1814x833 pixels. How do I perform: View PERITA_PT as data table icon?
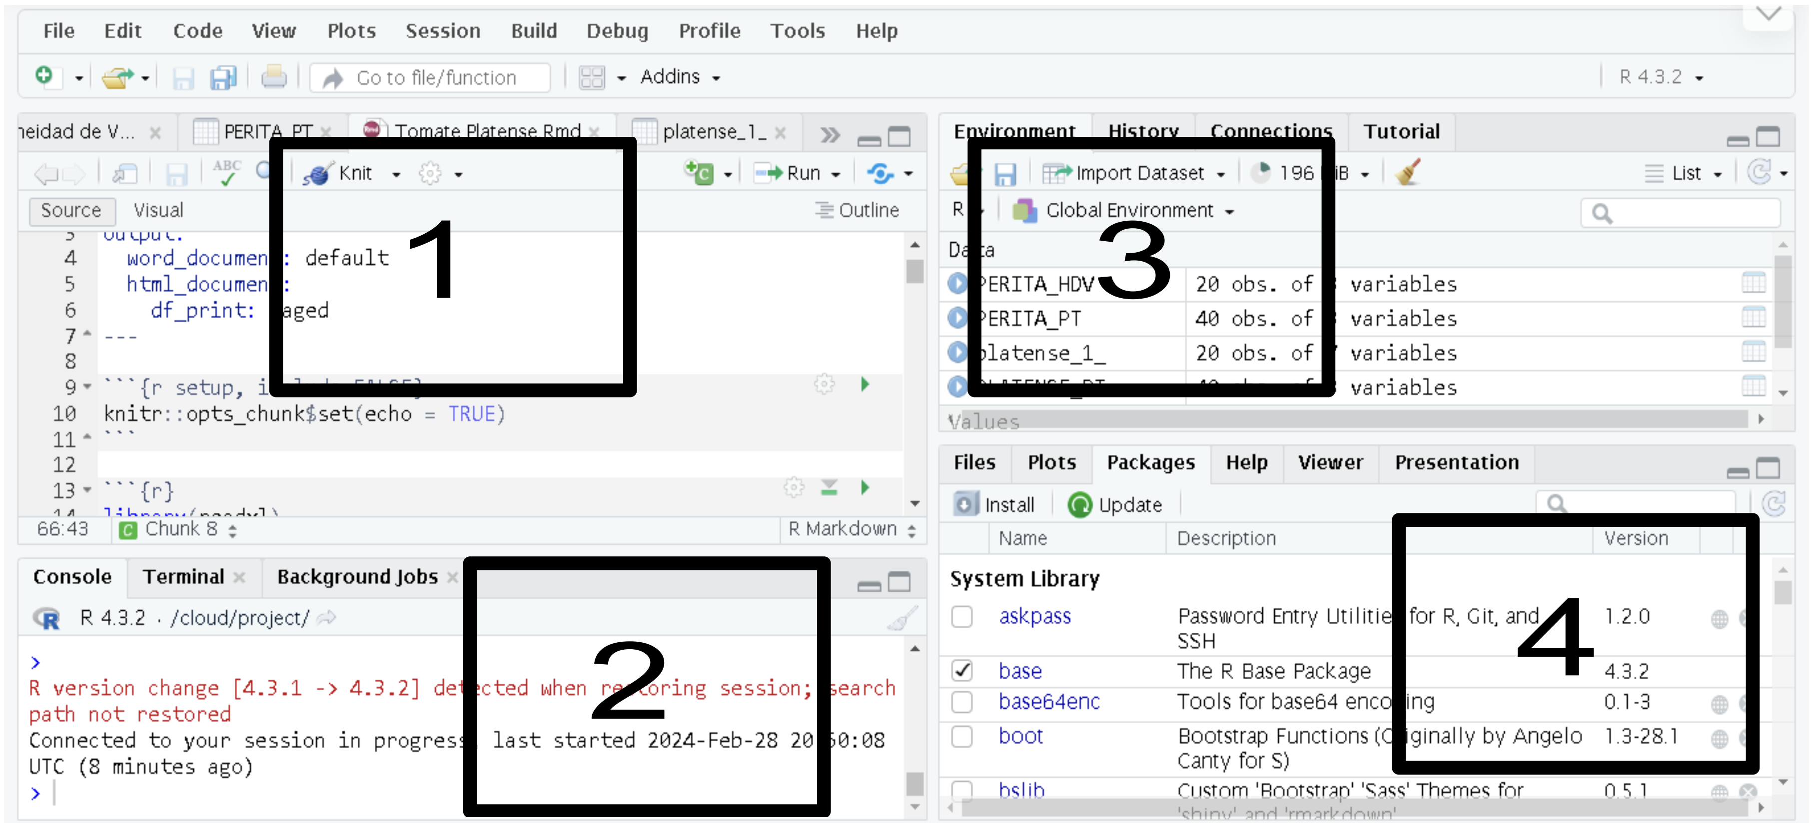tap(1754, 318)
